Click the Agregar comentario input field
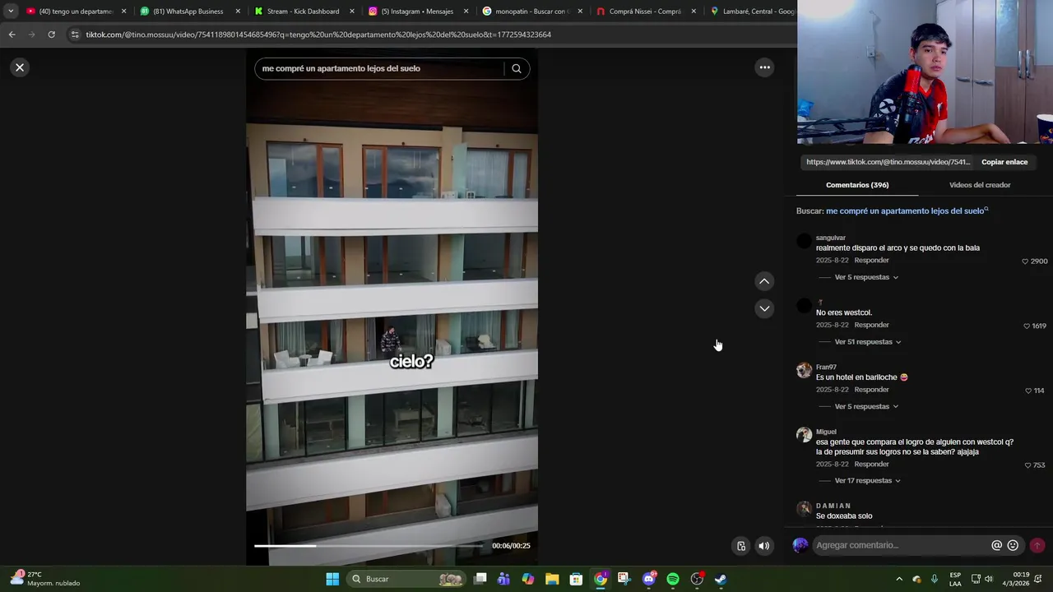Image resolution: width=1053 pixels, height=592 pixels. (901, 545)
